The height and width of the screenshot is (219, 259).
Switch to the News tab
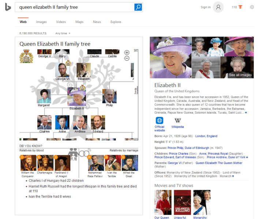[97, 22]
